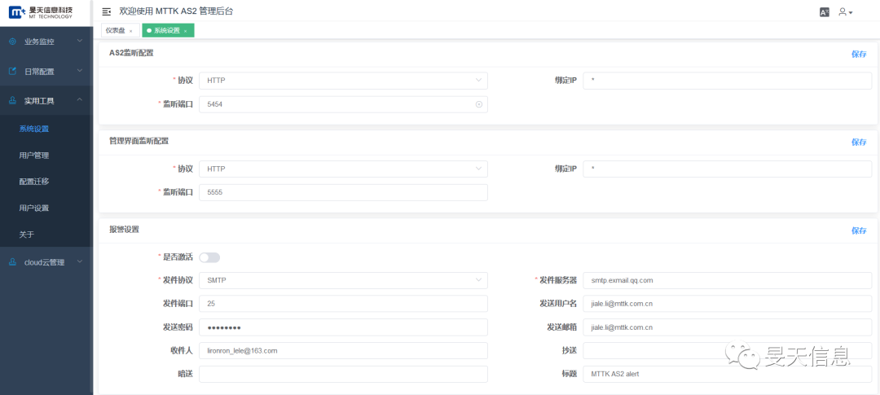Click AS2 绑定IP input field
880x395 pixels.
click(728, 81)
